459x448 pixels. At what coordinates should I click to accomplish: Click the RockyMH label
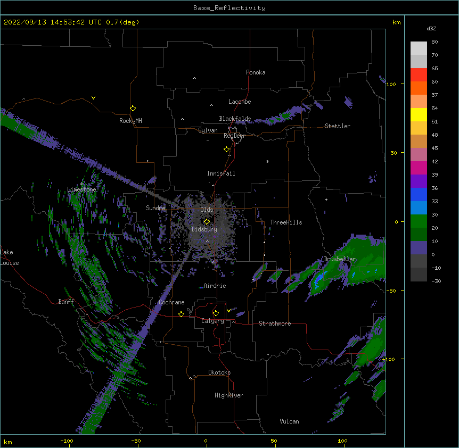pyautogui.click(x=130, y=121)
